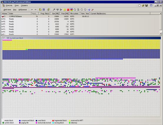Screen dimensions: 163x125
Task: Open the Действие dropdown menu
Action: (x=7, y=10)
